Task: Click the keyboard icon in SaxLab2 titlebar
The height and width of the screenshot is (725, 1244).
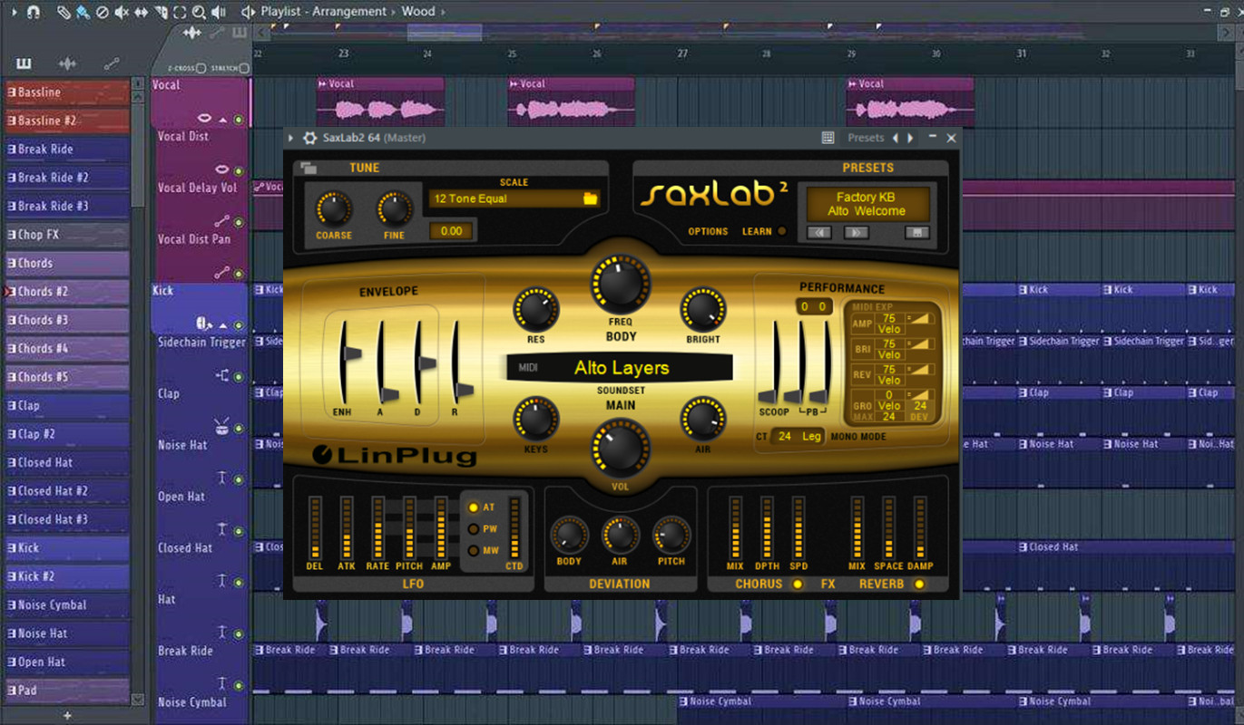Action: pyautogui.click(x=828, y=138)
